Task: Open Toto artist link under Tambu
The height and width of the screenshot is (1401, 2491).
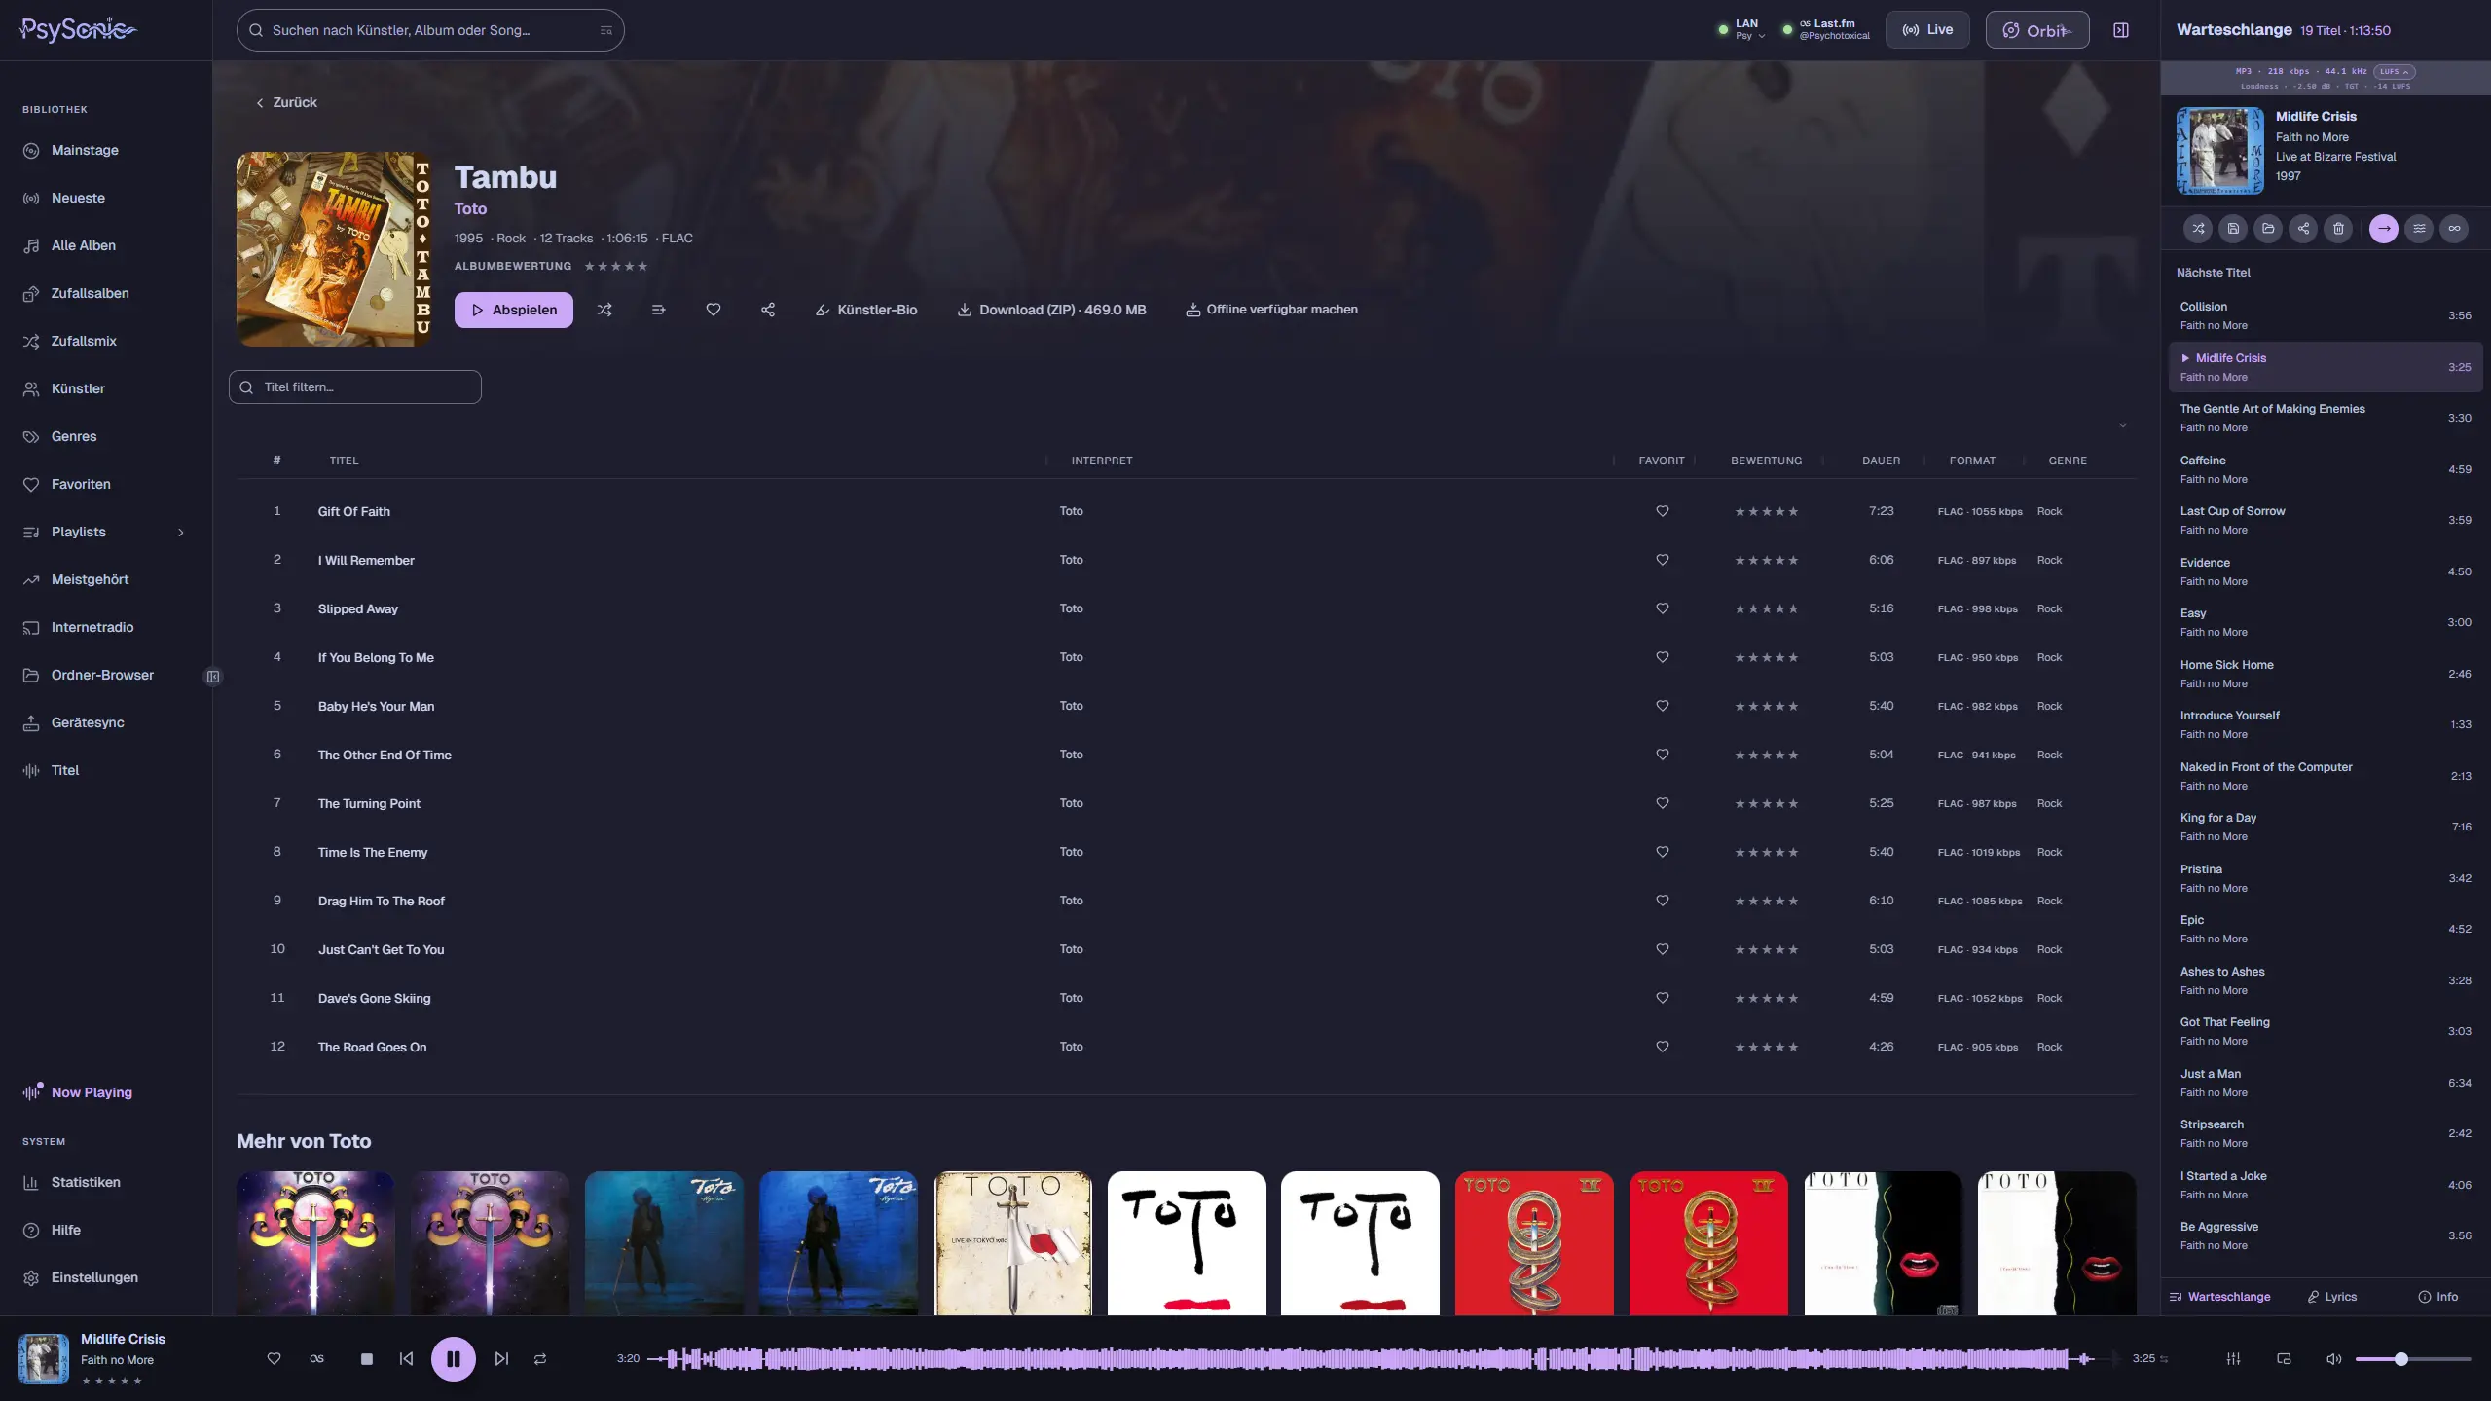Action: (470, 209)
